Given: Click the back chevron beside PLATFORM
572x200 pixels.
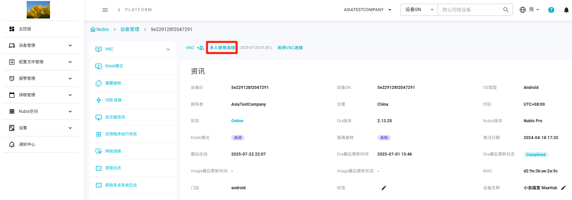Looking at the screenshot, I should point(119,10).
